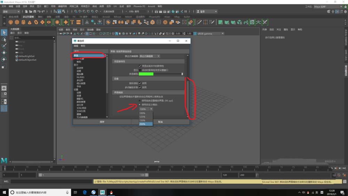Select 使用系统设置缩放界面 [96 ppi] radio button
The image size is (348, 196).
[x=140, y=101]
